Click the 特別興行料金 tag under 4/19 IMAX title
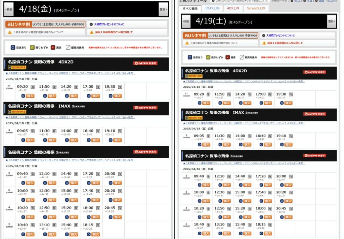Screen dimensions: 344x239 coord(194,118)
